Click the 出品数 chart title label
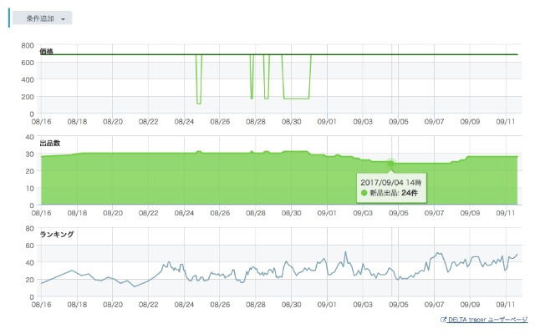This screenshot has height=334, width=535. click(x=50, y=144)
